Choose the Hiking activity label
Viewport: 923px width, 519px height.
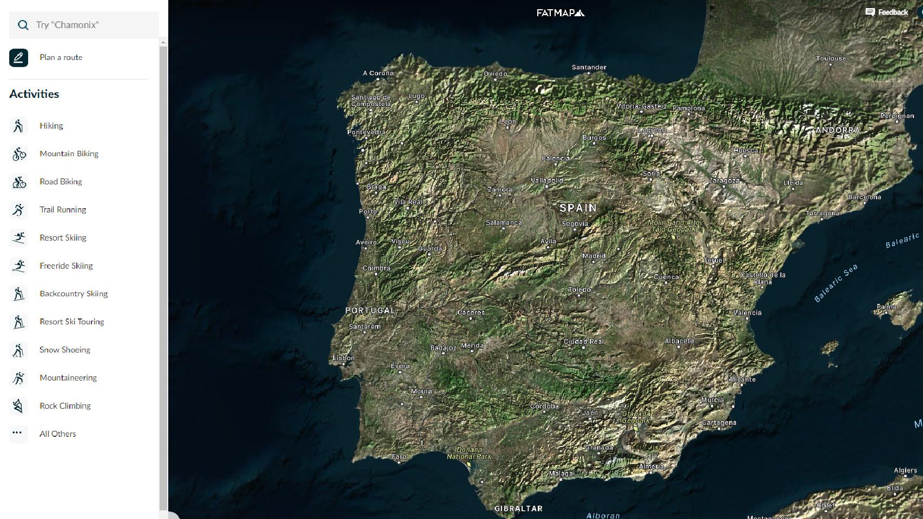tap(51, 126)
